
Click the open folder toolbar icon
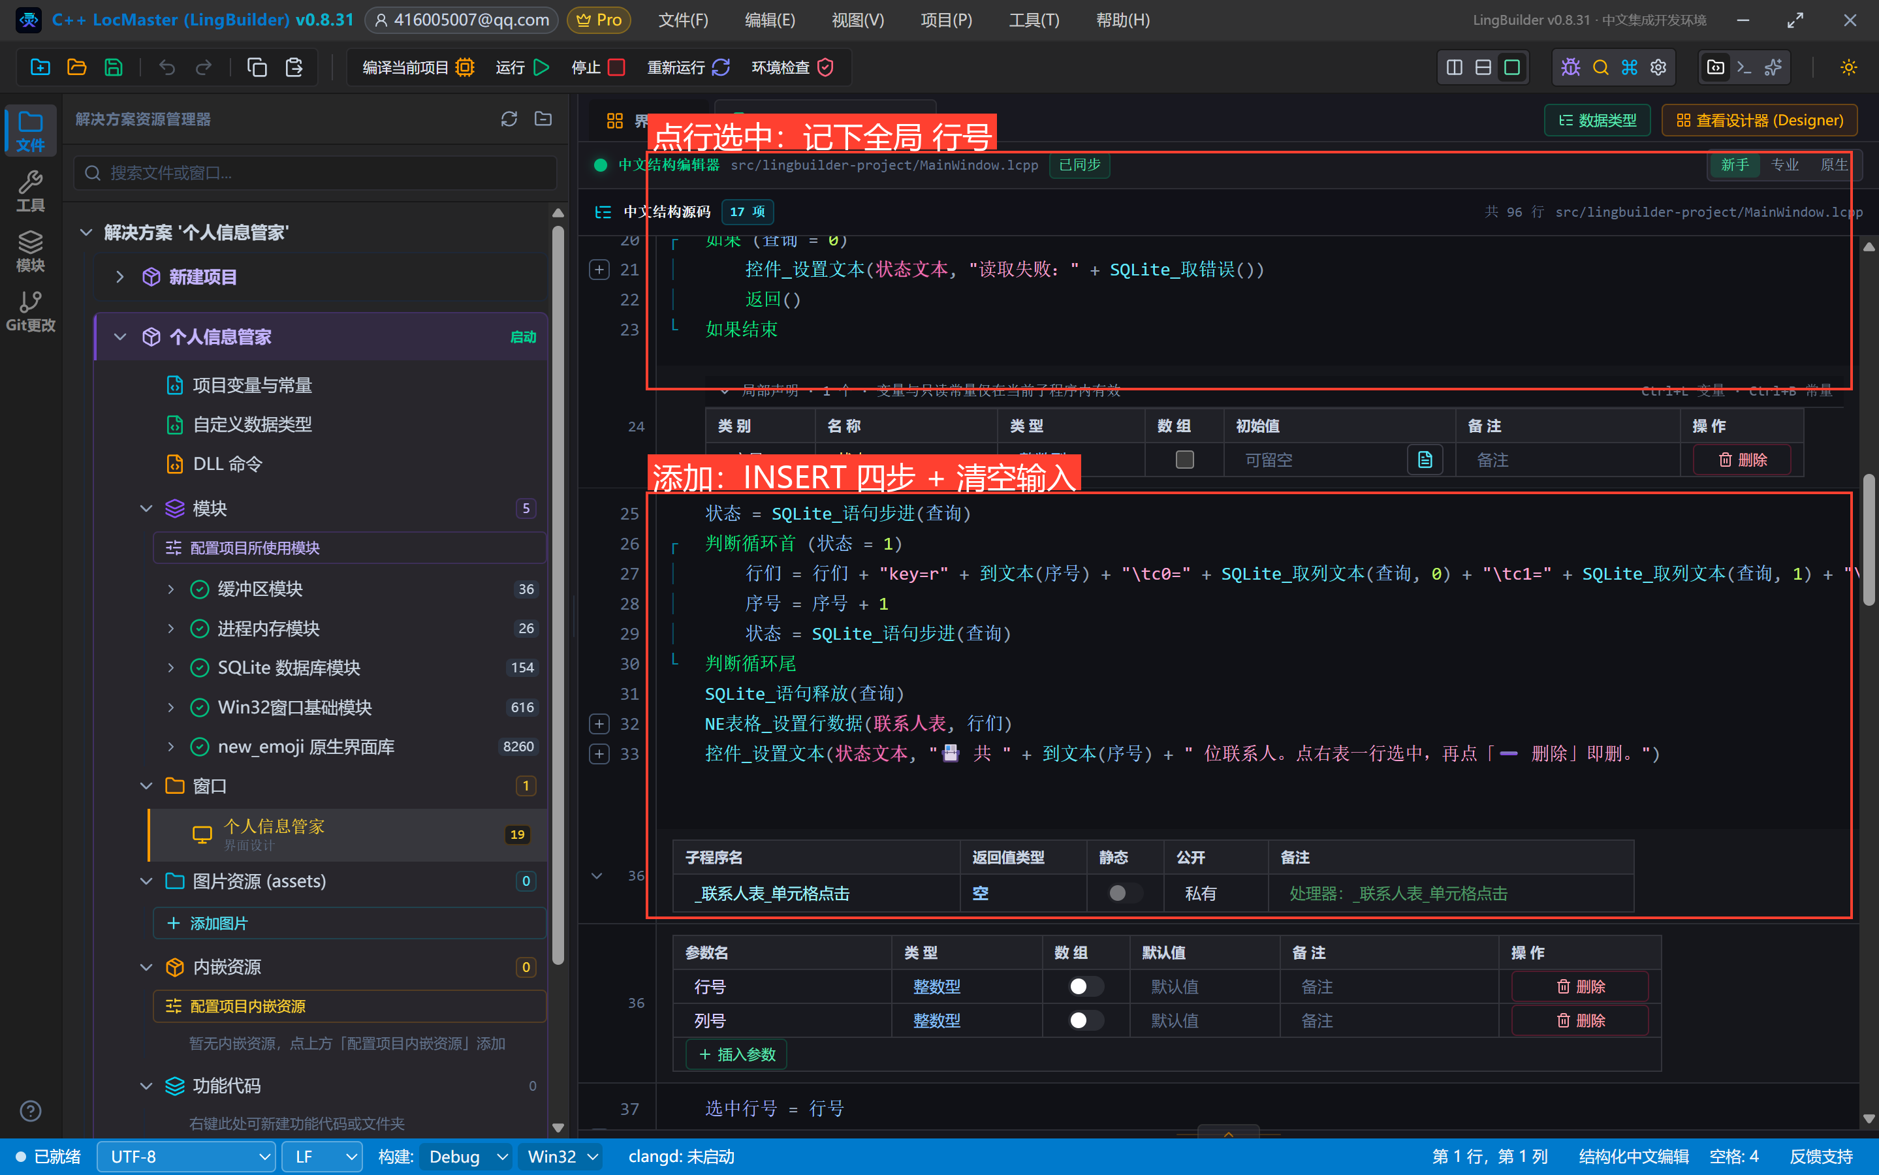[77, 68]
